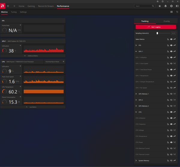Image resolution: width=180 pixels, height=167 pixels.
Task: Click the Sampling Interval slider handle
Action: coord(157,33)
